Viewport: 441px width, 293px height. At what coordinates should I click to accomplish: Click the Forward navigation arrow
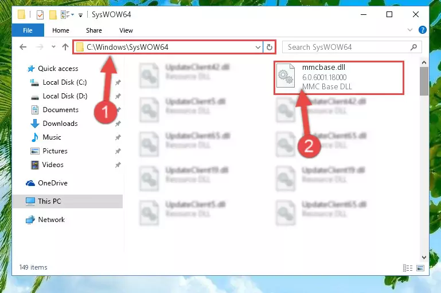pos(40,47)
